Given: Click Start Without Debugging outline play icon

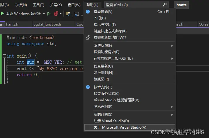Looking at the screenshot, I should [49, 14].
